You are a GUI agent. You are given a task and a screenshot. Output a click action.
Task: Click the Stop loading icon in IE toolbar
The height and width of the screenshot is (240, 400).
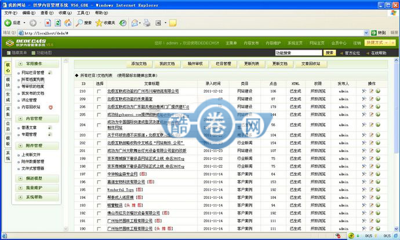point(48,23)
